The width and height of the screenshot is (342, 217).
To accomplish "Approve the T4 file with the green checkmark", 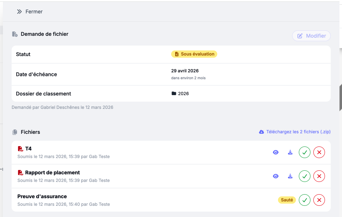I will (304, 152).
